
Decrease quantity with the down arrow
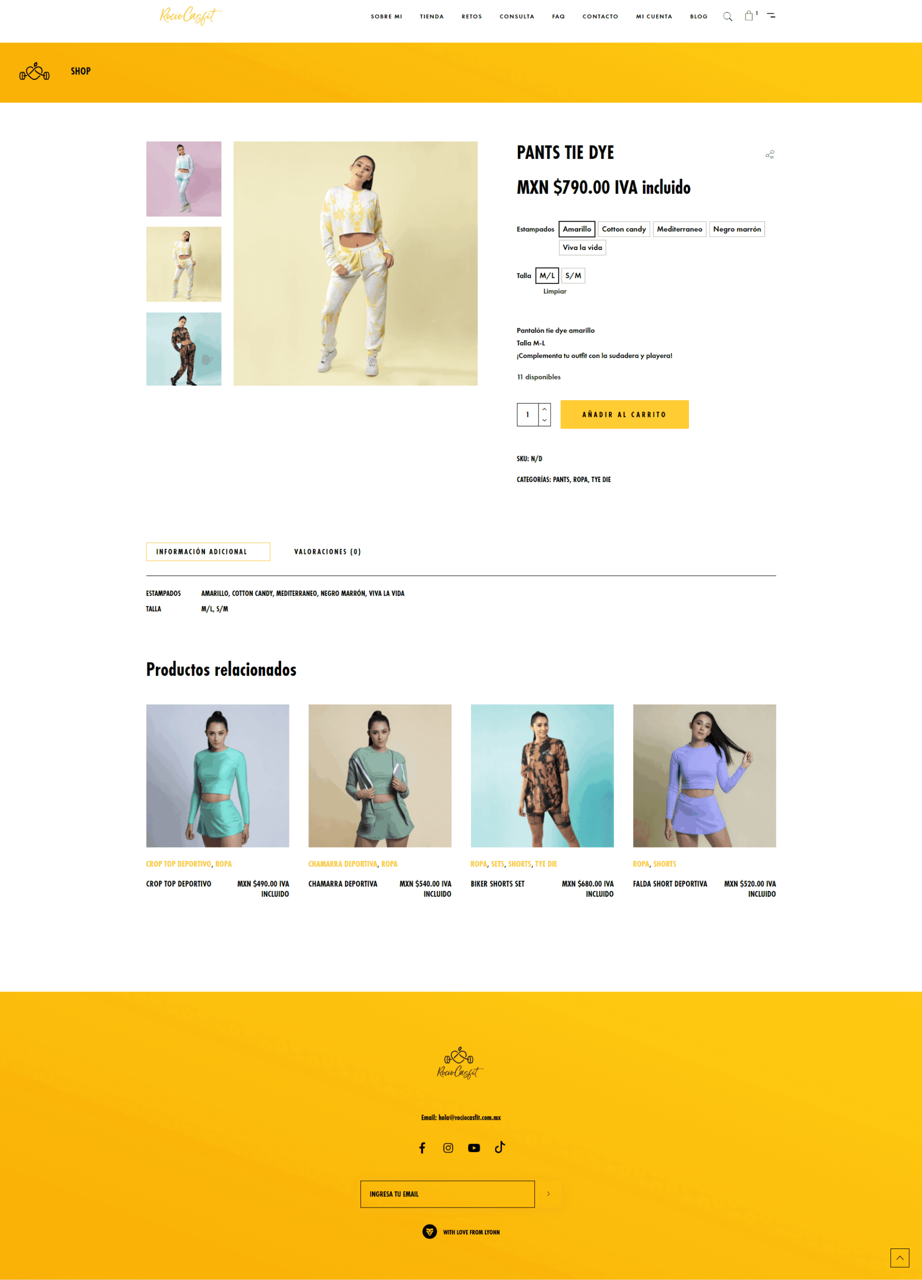(544, 420)
